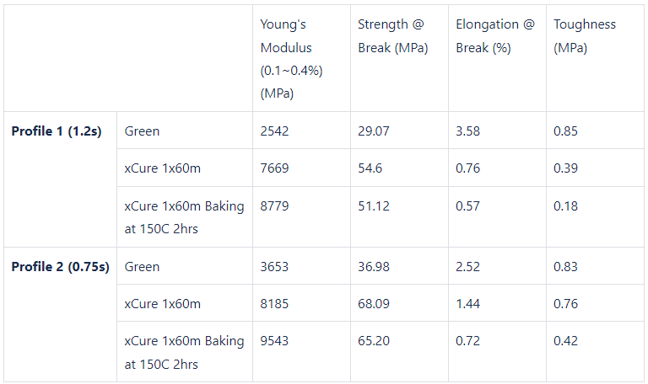The width and height of the screenshot is (648, 384).
Task: Click the cell with value 2542
Action: click(x=274, y=131)
